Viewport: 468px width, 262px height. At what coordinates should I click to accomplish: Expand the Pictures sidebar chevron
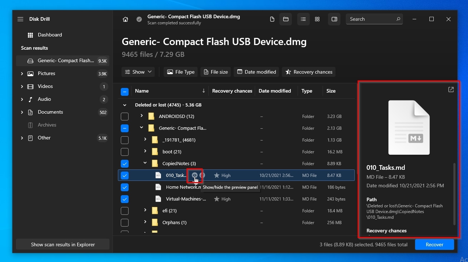pyautogui.click(x=22, y=74)
